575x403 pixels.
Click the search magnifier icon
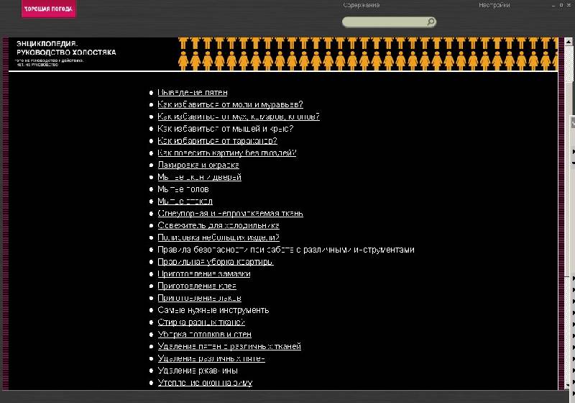tap(431, 22)
